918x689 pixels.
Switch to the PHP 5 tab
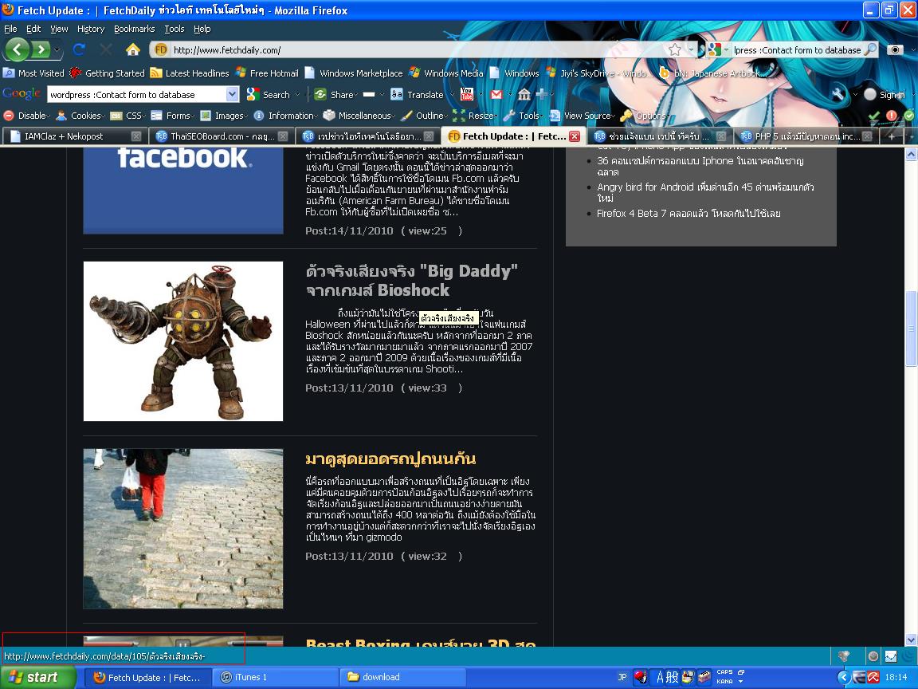coord(806,136)
